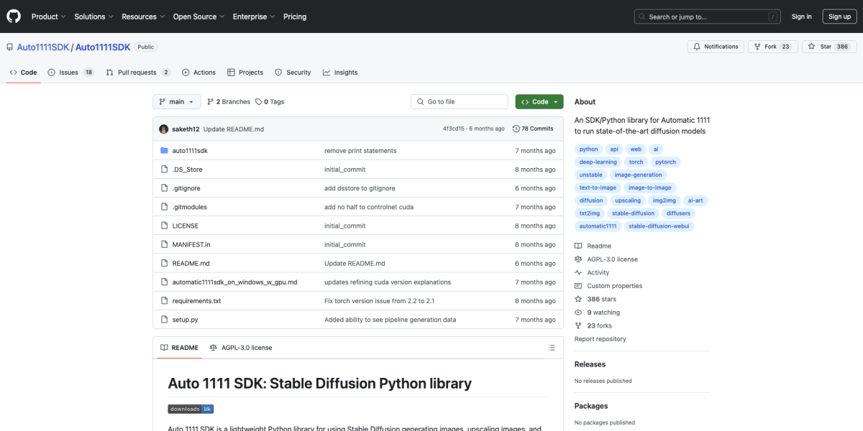Expand the green Code download dropdown
The image size is (863, 431).
point(539,101)
